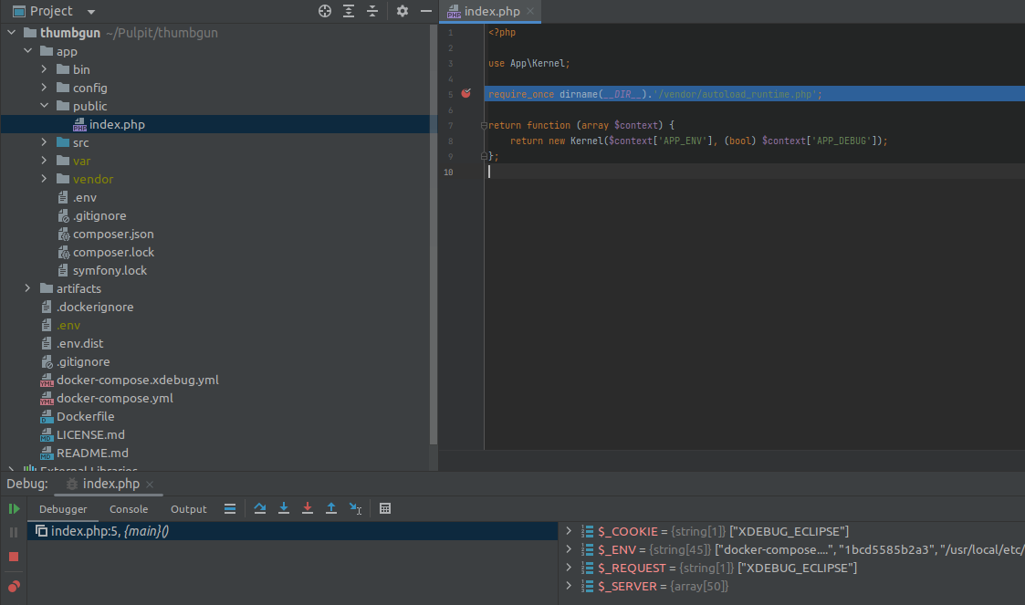Click the Force Step Into red icon
This screenshot has width=1025, height=605.
pyautogui.click(x=308, y=508)
